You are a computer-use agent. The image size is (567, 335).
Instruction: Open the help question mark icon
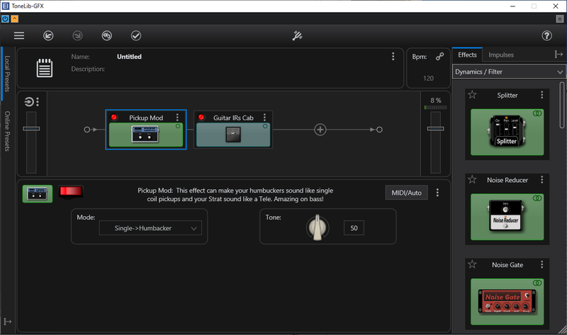[x=546, y=35]
